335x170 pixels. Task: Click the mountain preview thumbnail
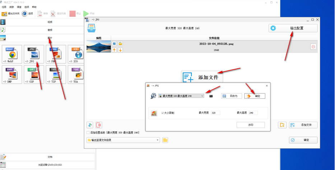pyautogui.click(x=99, y=47)
